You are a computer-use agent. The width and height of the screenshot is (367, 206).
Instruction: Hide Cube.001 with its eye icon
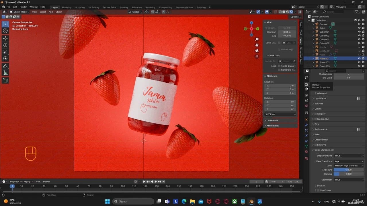pyautogui.click(x=359, y=32)
